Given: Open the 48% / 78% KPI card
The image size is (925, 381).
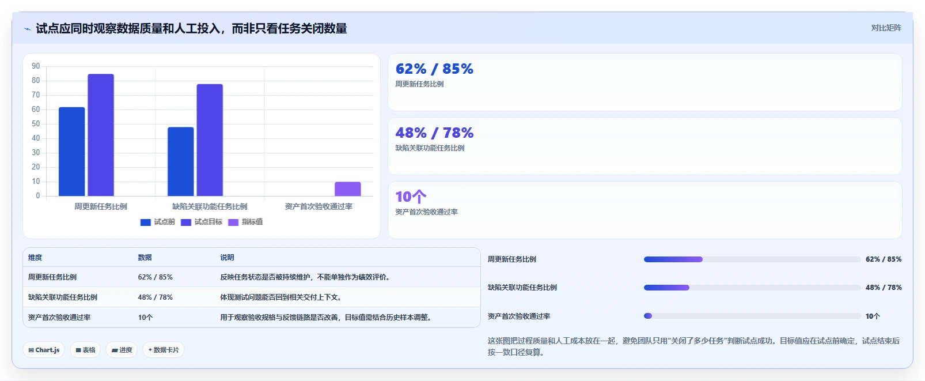Looking at the screenshot, I should click(645, 146).
